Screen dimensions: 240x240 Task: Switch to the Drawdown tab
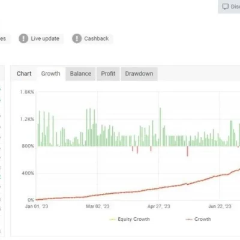click(139, 74)
